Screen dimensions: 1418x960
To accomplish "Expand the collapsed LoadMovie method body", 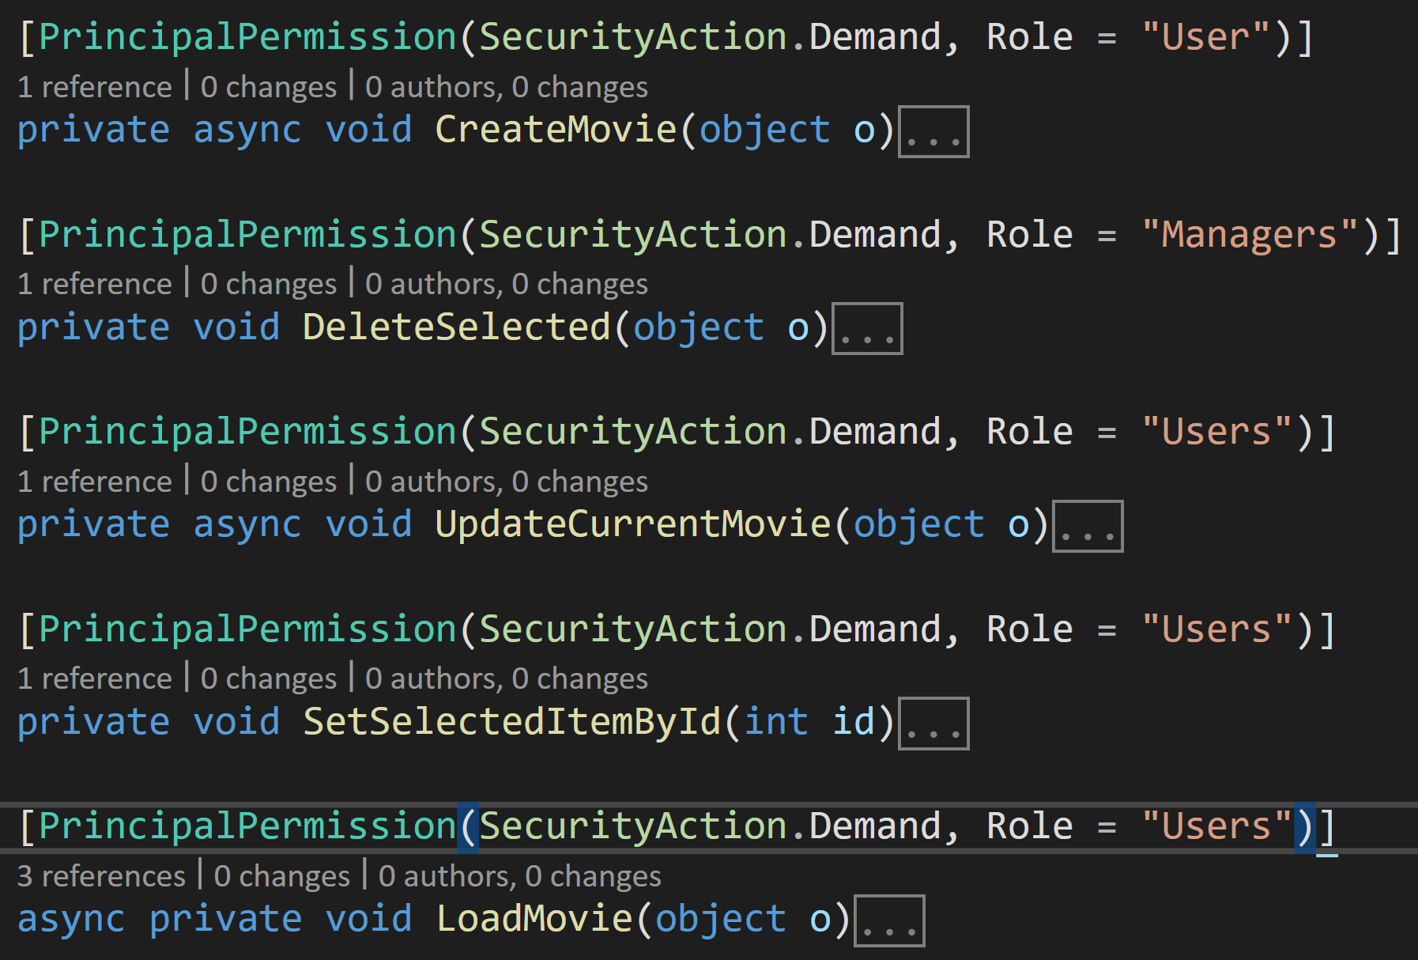I will (889, 921).
